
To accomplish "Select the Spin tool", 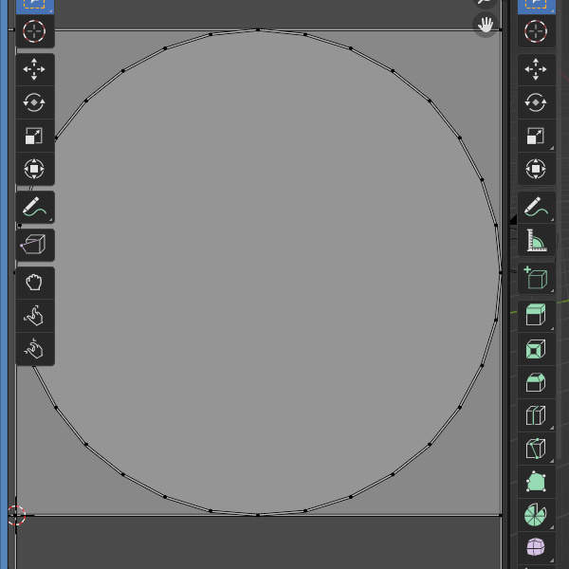I will tap(536, 515).
